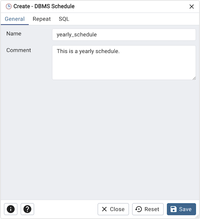This screenshot has height=219, width=200.
Task: Click inside the Comment text area
Action: [x=124, y=62]
